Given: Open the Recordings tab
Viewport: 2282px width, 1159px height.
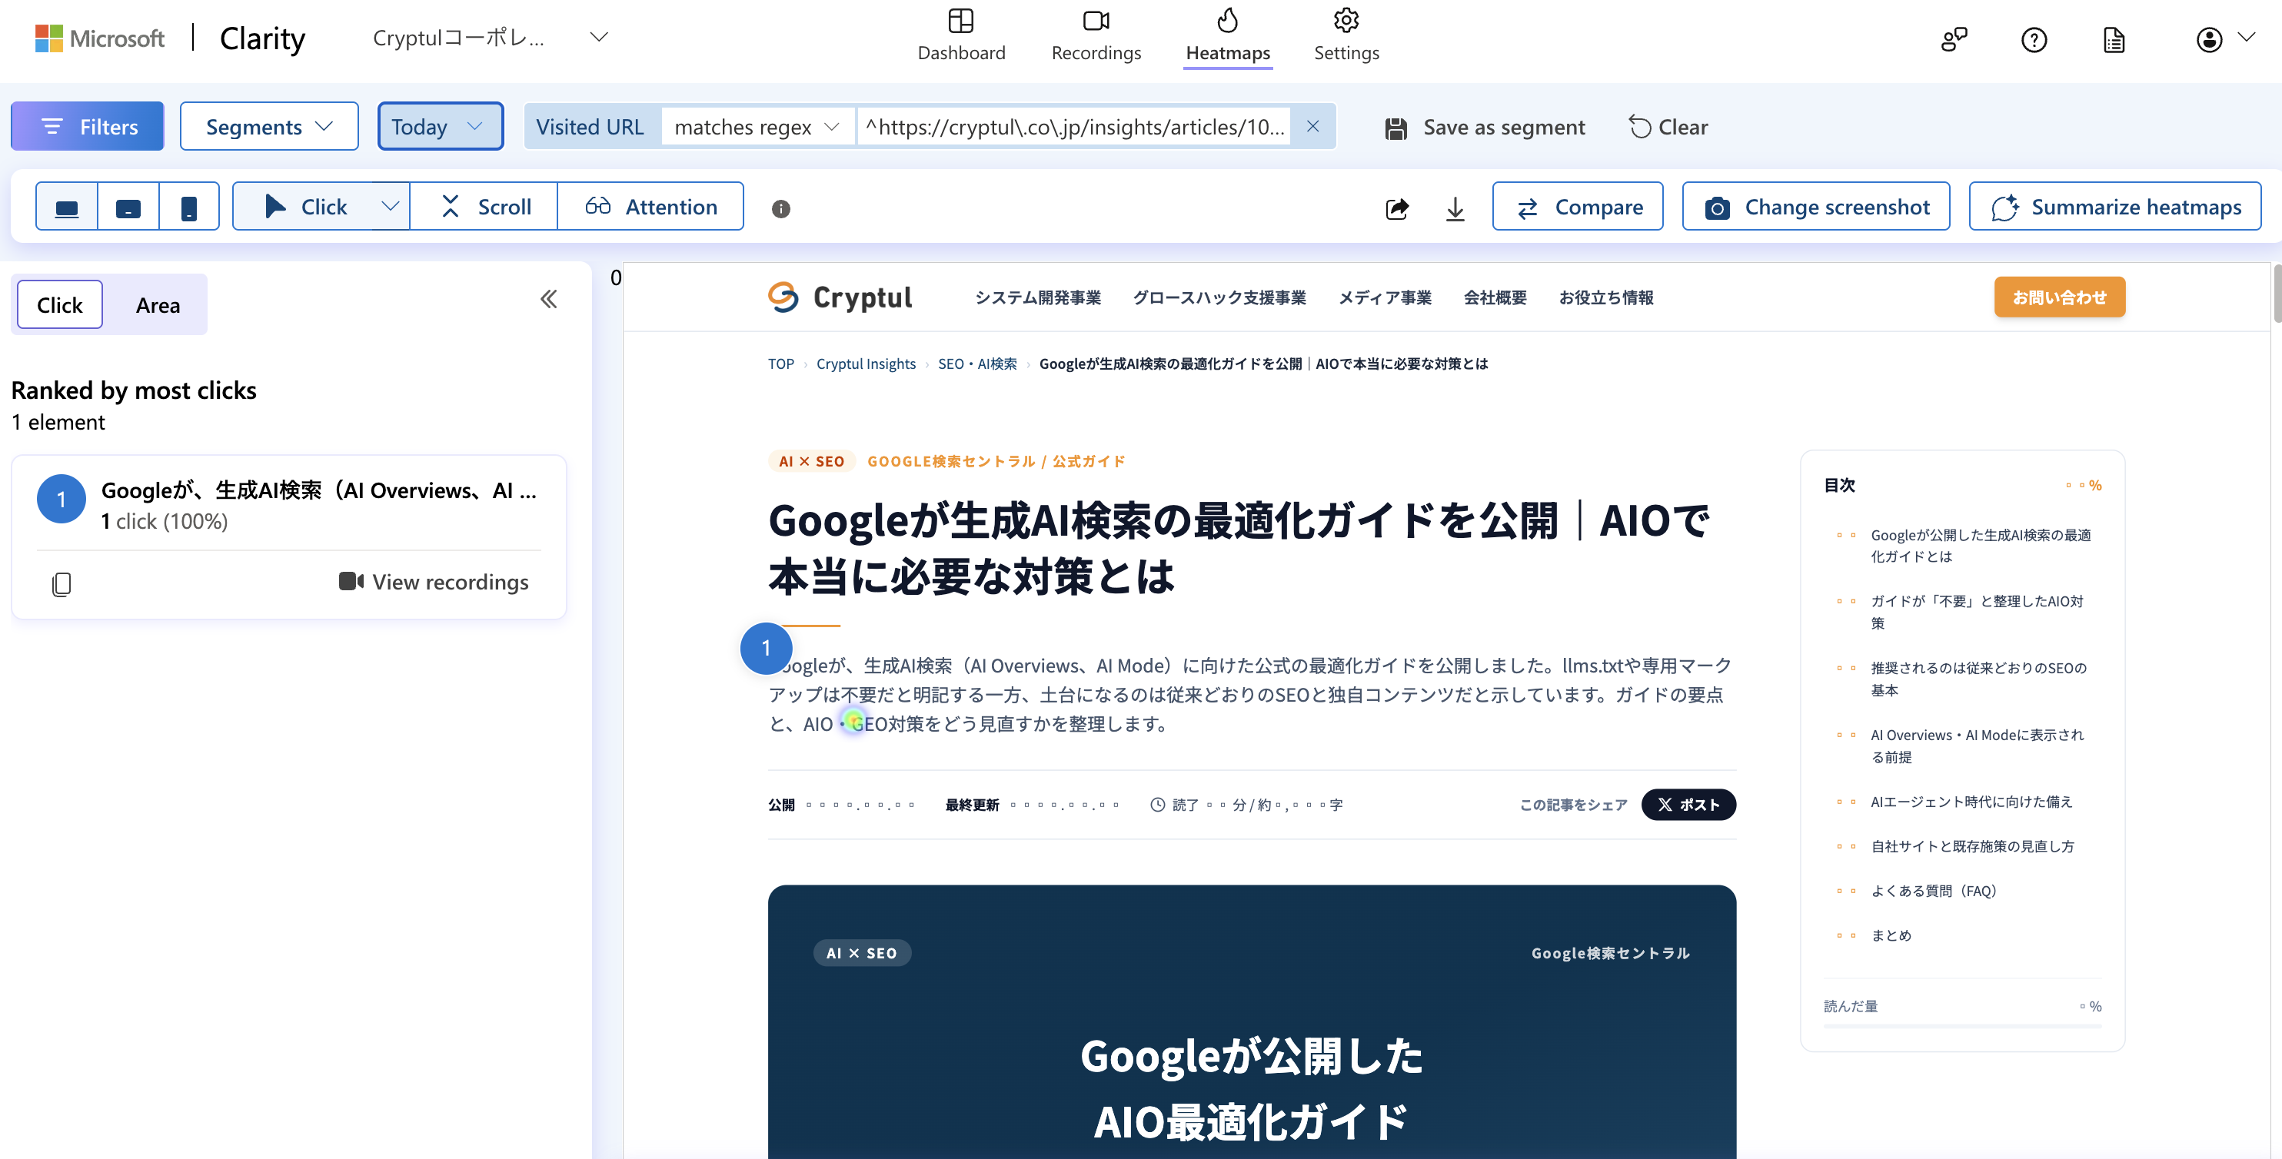Looking at the screenshot, I should tap(1096, 35).
